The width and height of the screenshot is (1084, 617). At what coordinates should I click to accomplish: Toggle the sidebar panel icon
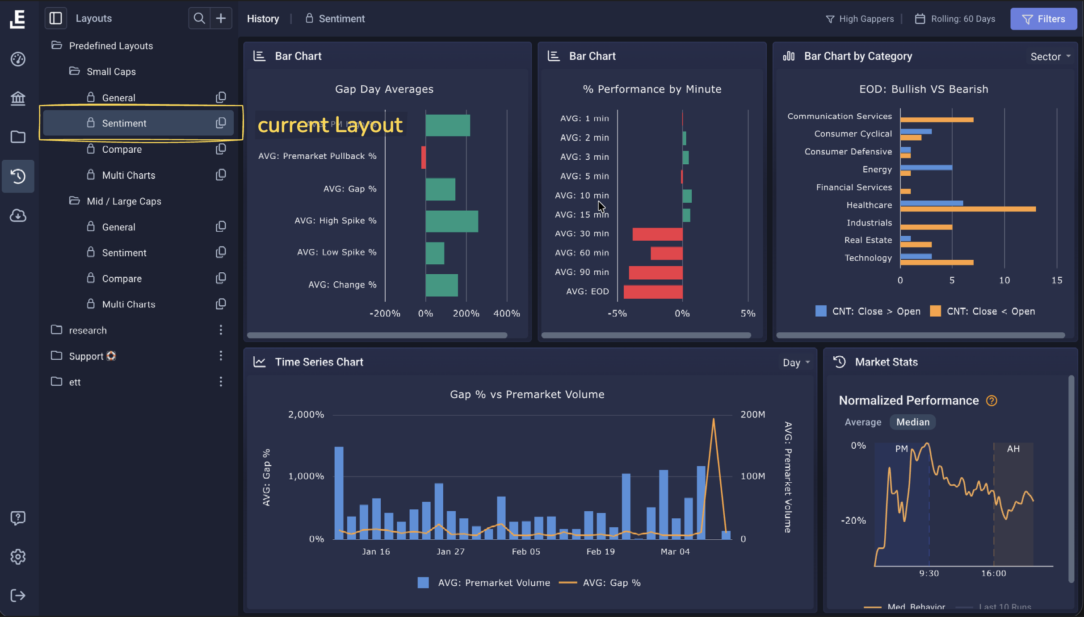55,18
